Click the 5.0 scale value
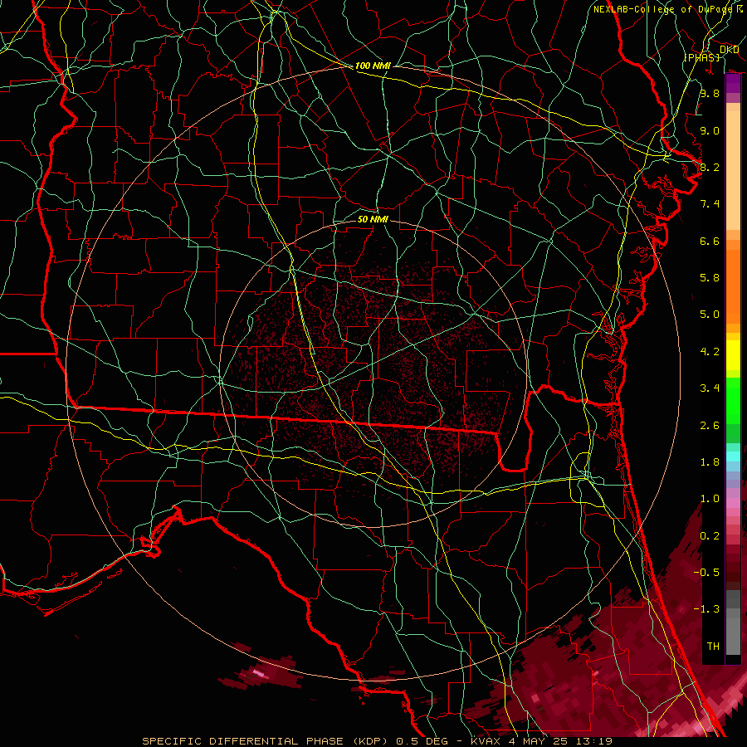747x747 pixels. (x=710, y=315)
